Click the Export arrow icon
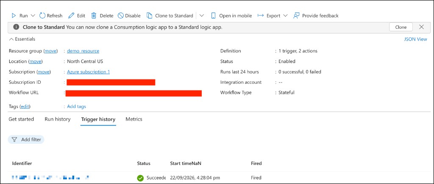 click(261, 16)
